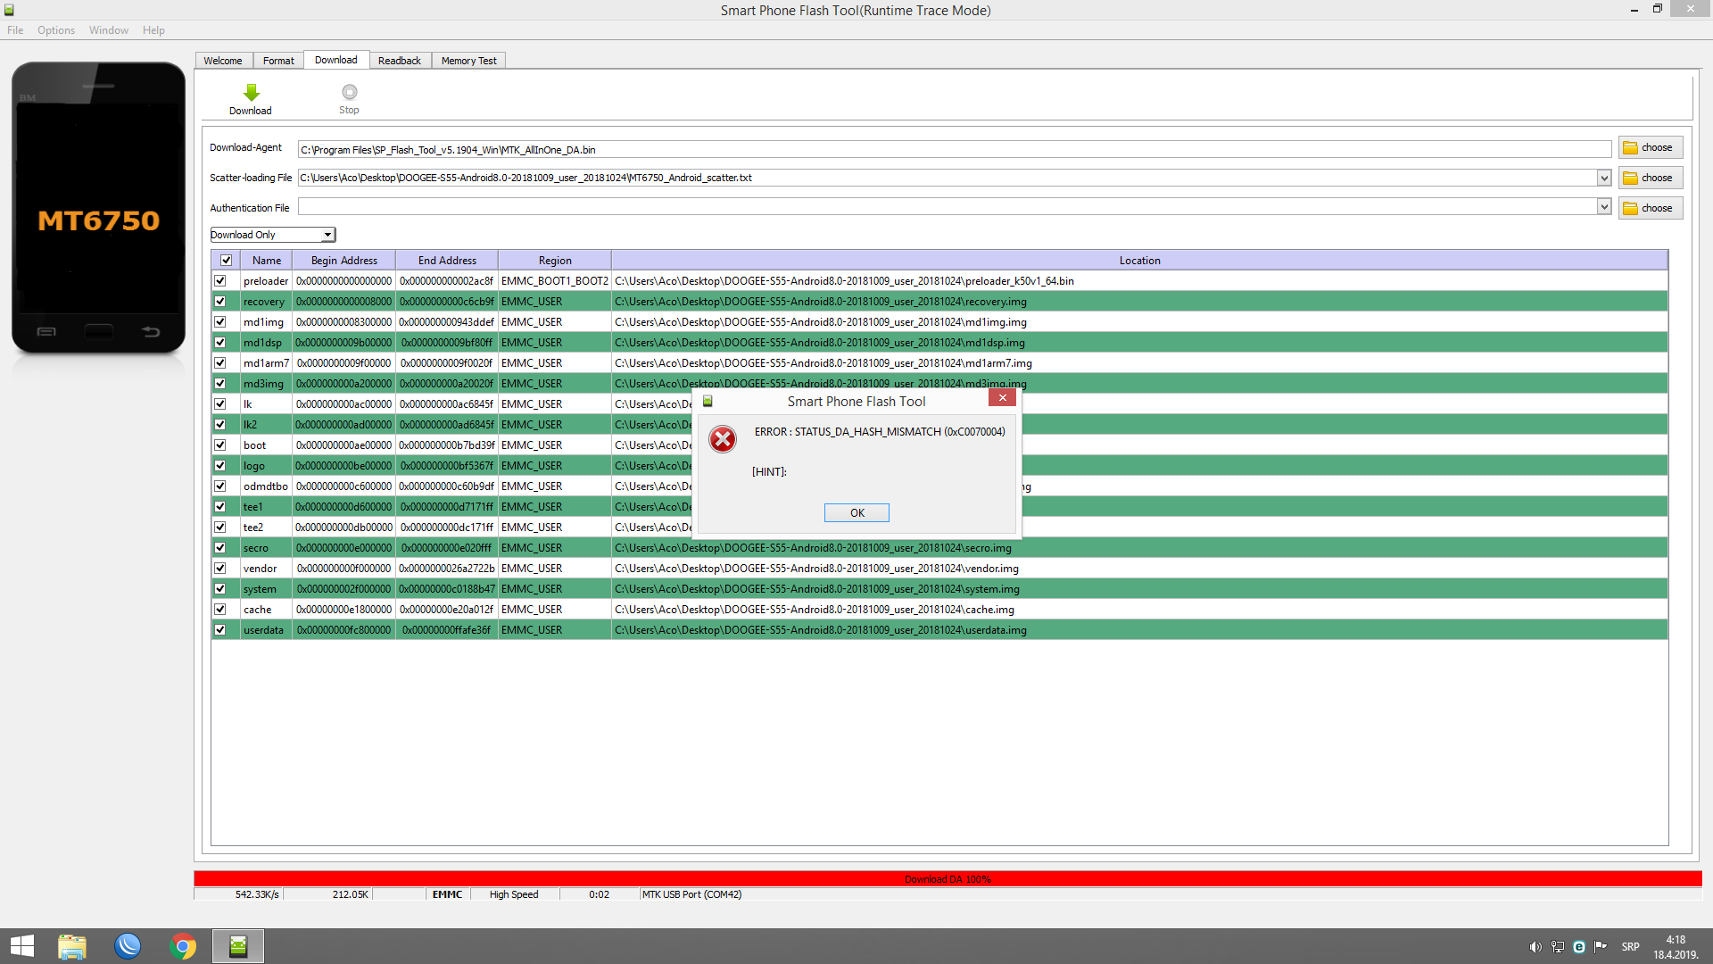Uncheck the userdata partition checkbox
The height and width of the screenshot is (964, 1713).
pos(220,630)
